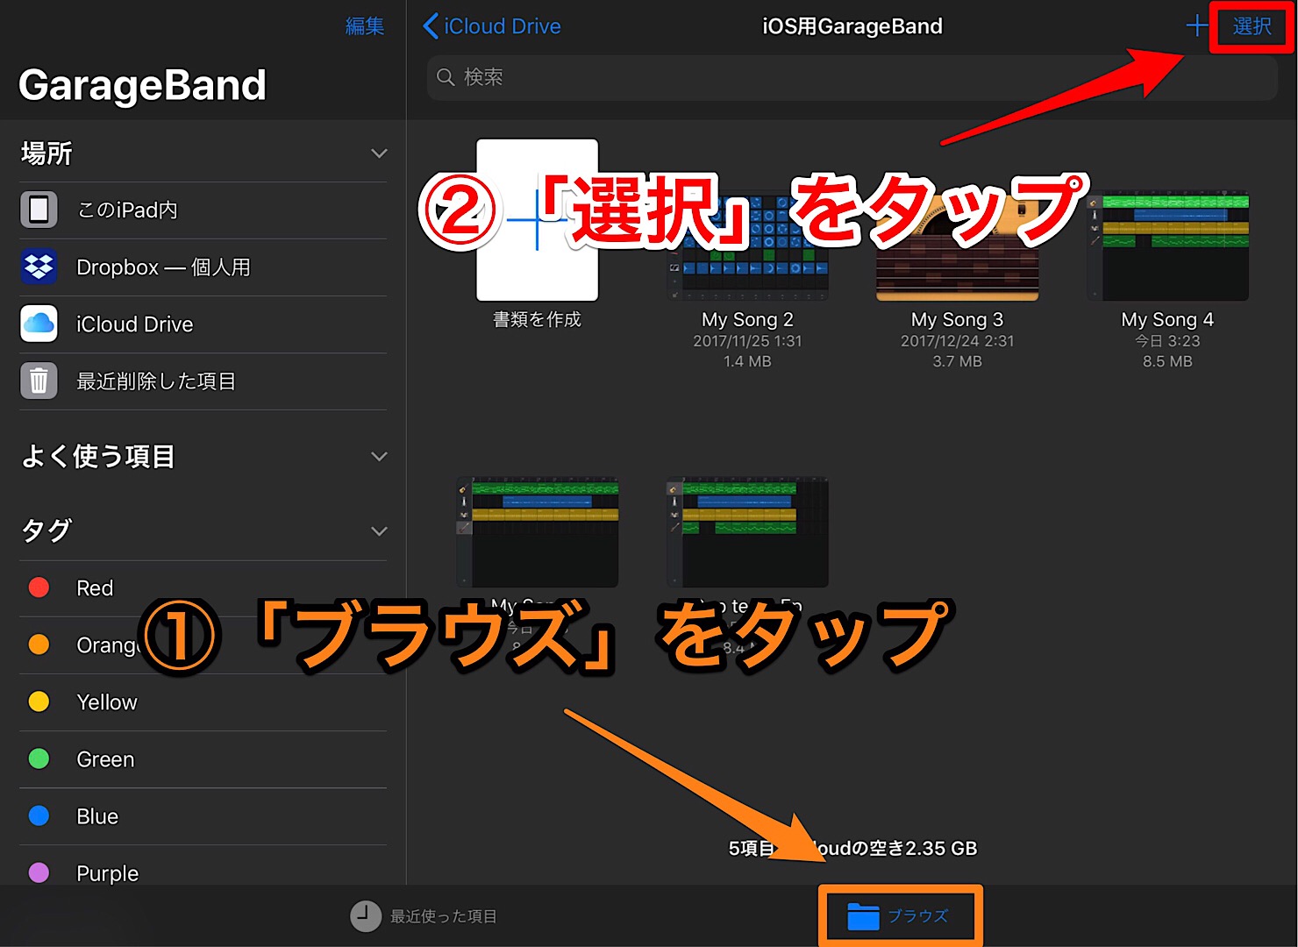Tap 編集 in the sidebar header

[x=365, y=26]
